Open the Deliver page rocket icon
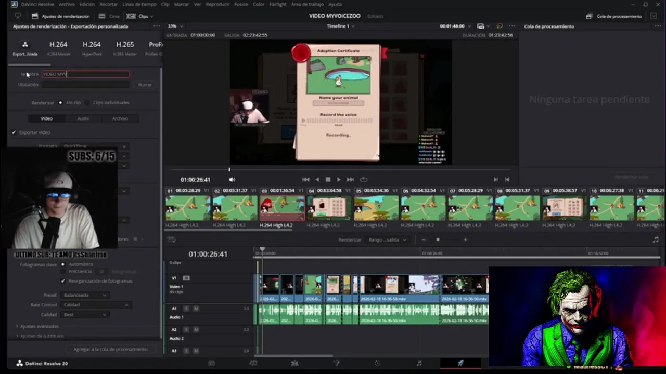 coord(460,364)
